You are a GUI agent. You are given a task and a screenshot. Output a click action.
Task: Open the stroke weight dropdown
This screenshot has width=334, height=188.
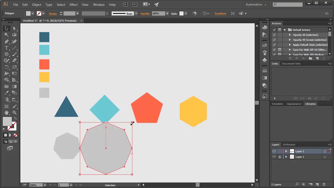[x=77, y=13]
